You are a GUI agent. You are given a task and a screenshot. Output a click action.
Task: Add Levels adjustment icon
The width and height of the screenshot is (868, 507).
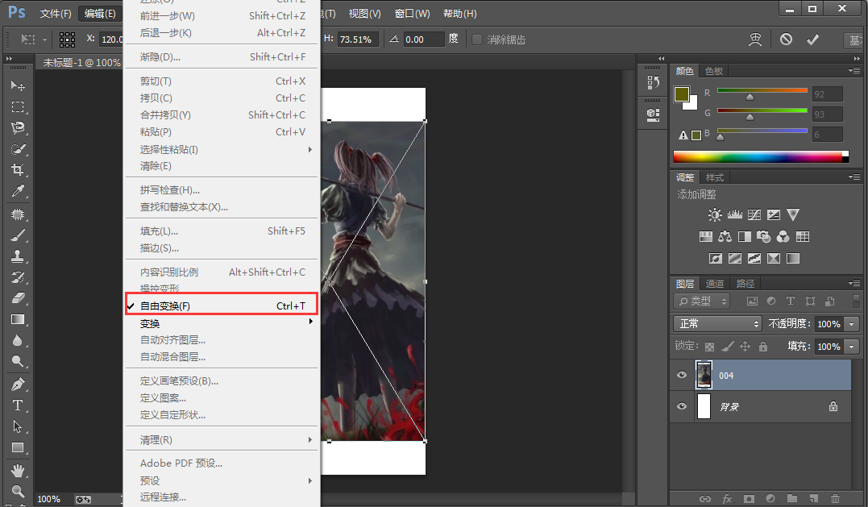click(x=734, y=214)
